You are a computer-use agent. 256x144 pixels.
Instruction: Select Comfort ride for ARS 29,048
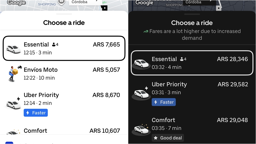pyautogui.click(x=192, y=124)
